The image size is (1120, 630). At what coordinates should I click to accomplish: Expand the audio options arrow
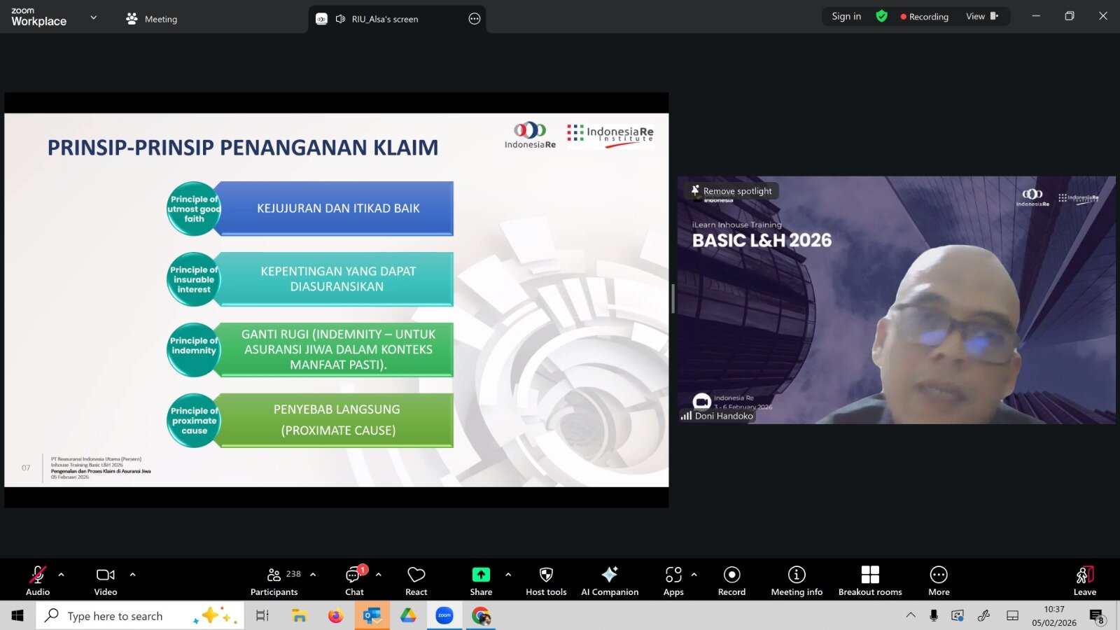62,575
